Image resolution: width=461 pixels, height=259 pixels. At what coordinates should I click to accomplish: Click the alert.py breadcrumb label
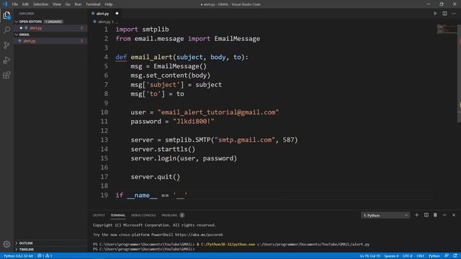[x=104, y=22]
